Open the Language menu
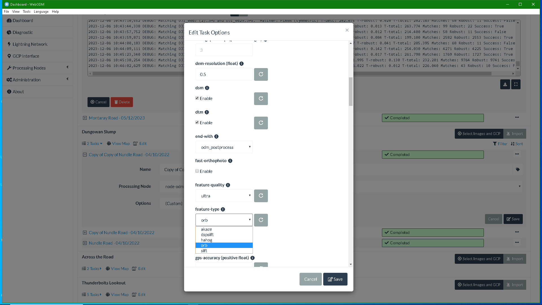The image size is (542, 305). click(x=41, y=12)
